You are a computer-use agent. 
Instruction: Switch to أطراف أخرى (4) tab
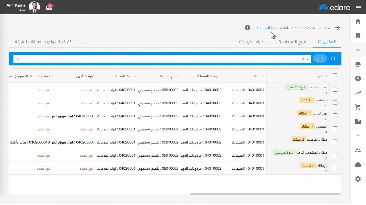pos(252,42)
